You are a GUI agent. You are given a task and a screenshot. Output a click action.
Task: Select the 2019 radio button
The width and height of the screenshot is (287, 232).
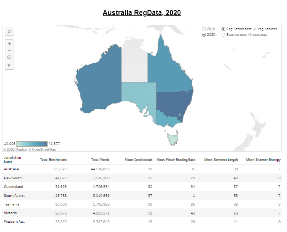point(204,29)
